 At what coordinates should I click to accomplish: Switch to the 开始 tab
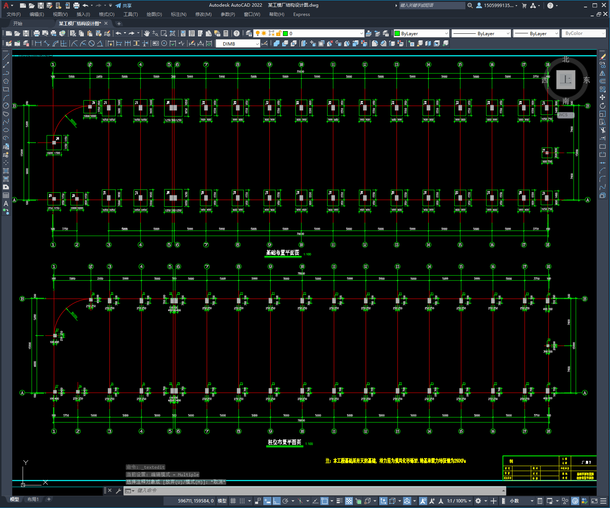(18, 23)
